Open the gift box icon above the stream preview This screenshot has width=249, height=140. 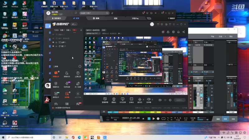(163, 32)
